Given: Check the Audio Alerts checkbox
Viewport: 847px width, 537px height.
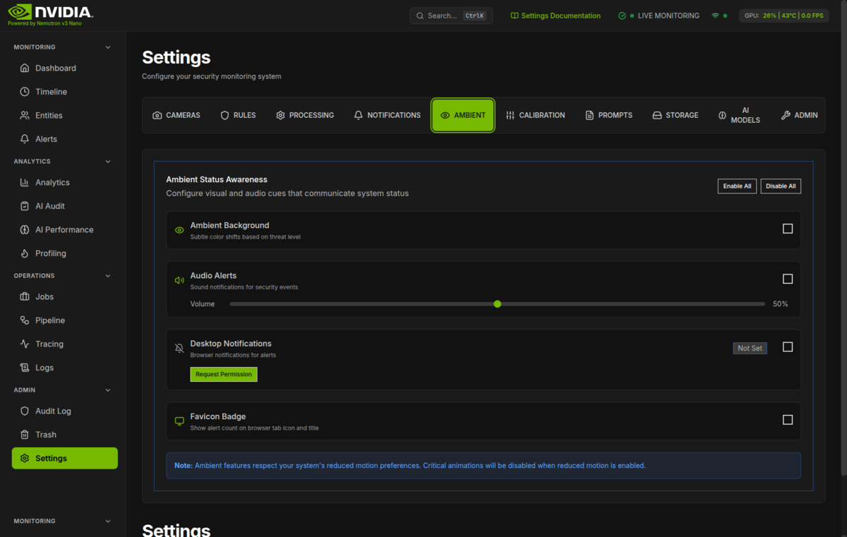Looking at the screenshot, I should click(x=788, y=279).
